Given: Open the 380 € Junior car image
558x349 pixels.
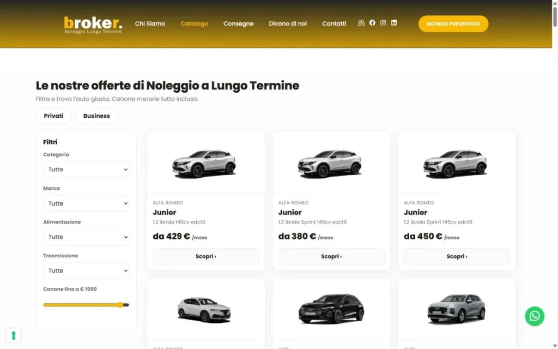Looking at the screenshot, I should click(x=330, y=163).
